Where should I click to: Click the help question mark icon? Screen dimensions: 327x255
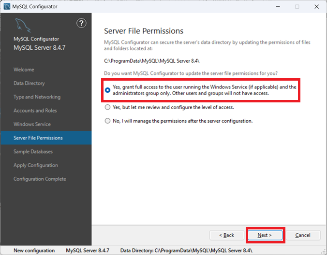tap(81, 23)
